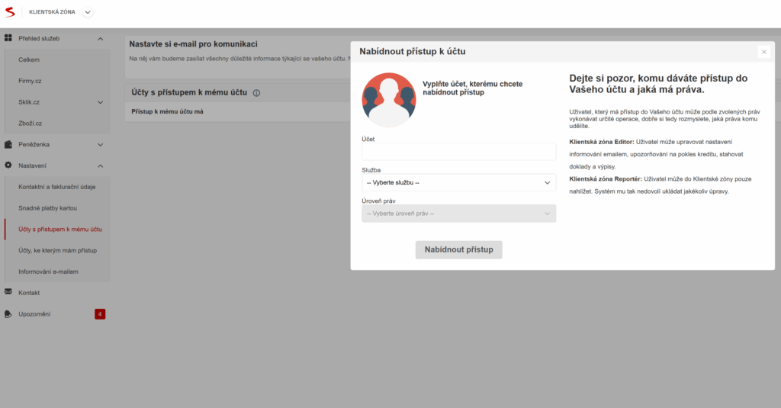Open the Vyberte službu dropdown
Screen dimensions: 781x408
coord(458,183)
